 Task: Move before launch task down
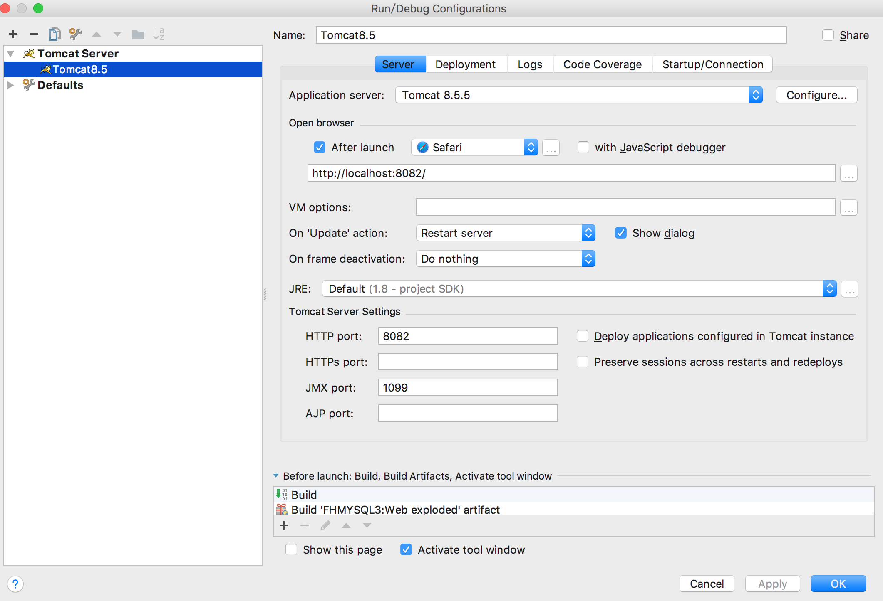click(367, 525)
